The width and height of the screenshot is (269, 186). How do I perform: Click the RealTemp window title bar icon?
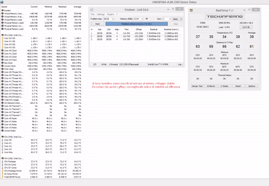tap(191, 10)
